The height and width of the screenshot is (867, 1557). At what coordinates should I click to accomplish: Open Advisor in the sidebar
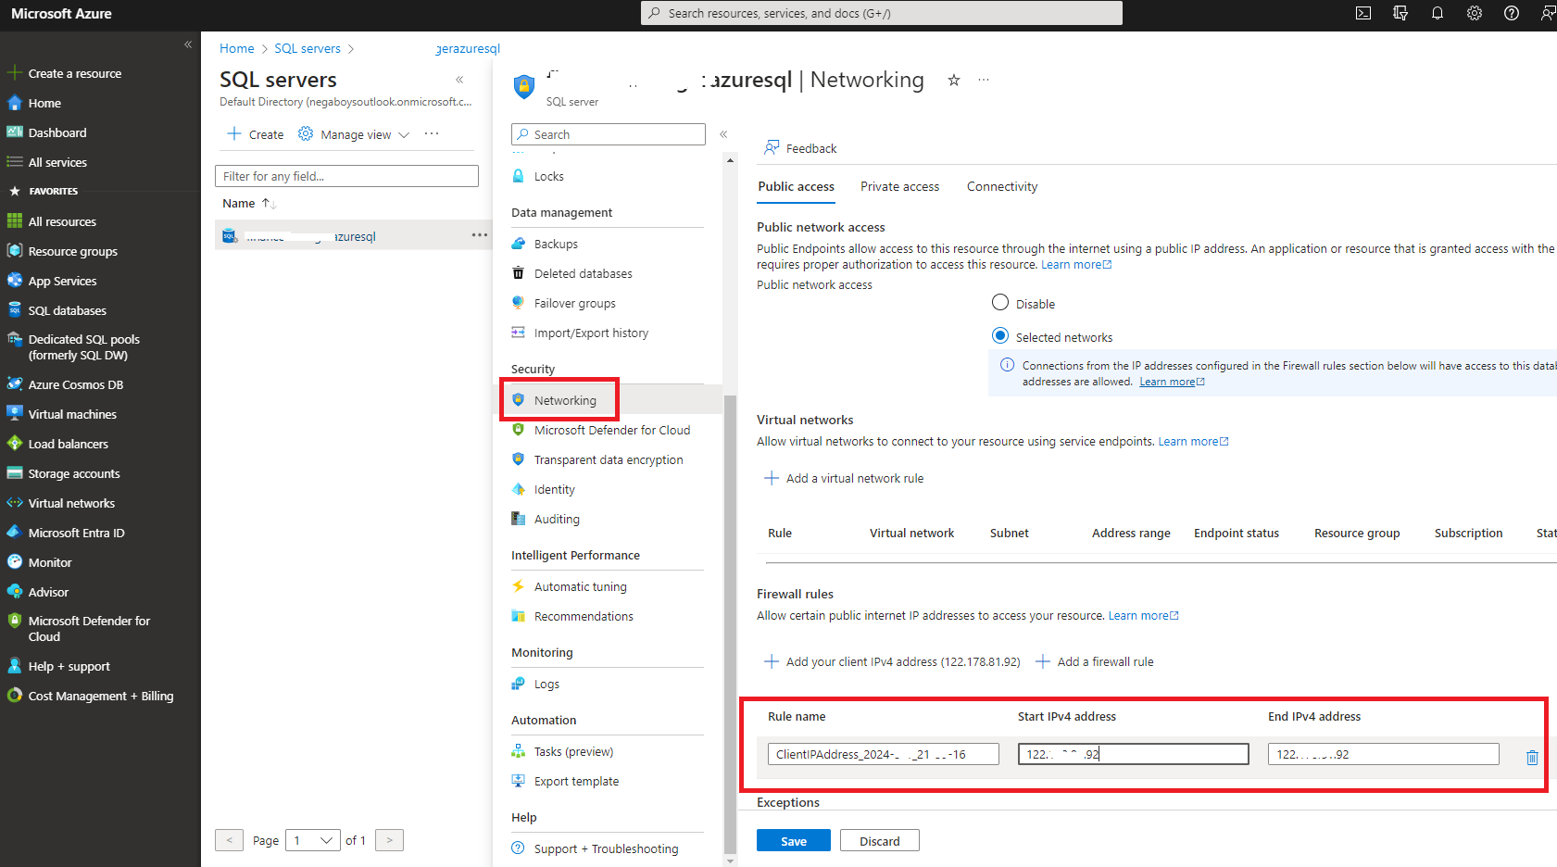coord(48,592)
